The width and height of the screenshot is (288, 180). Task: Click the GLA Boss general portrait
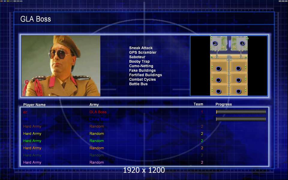click(61, 66)
